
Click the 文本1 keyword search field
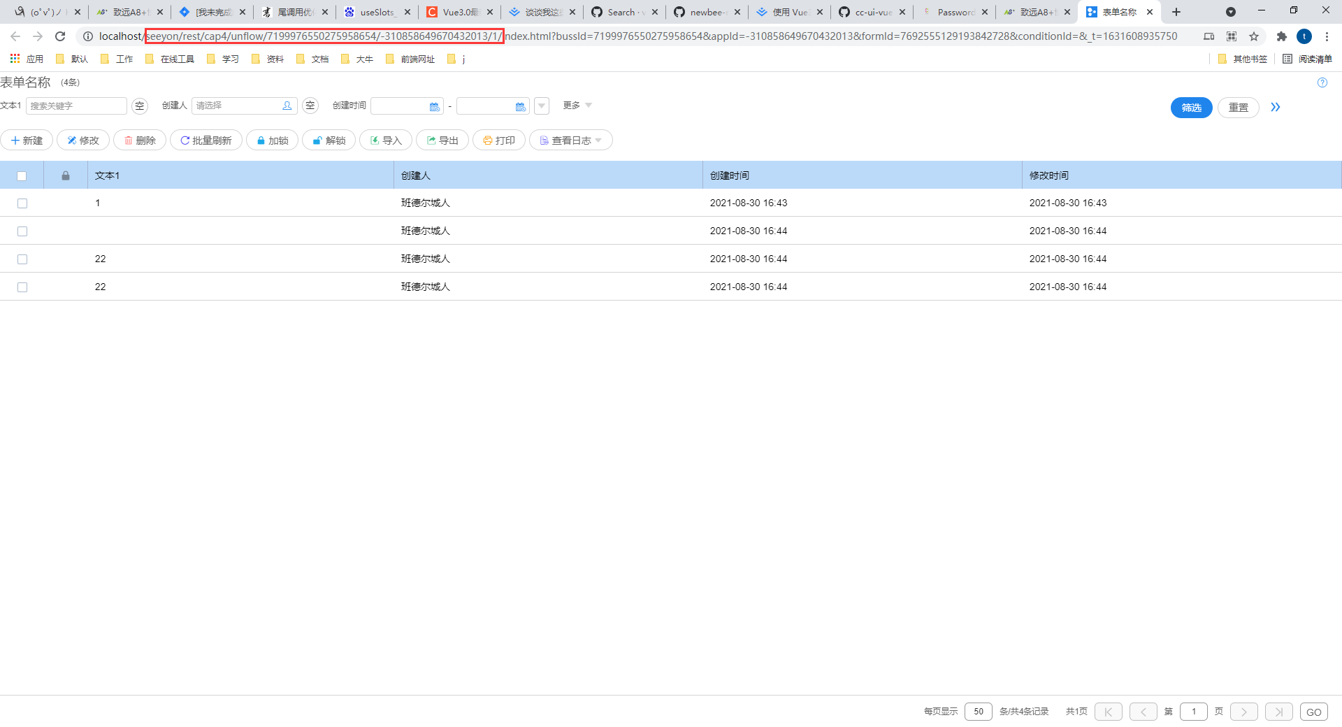(75, 106)
